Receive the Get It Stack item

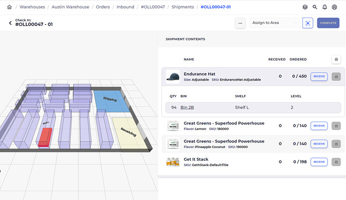[319, 162]
